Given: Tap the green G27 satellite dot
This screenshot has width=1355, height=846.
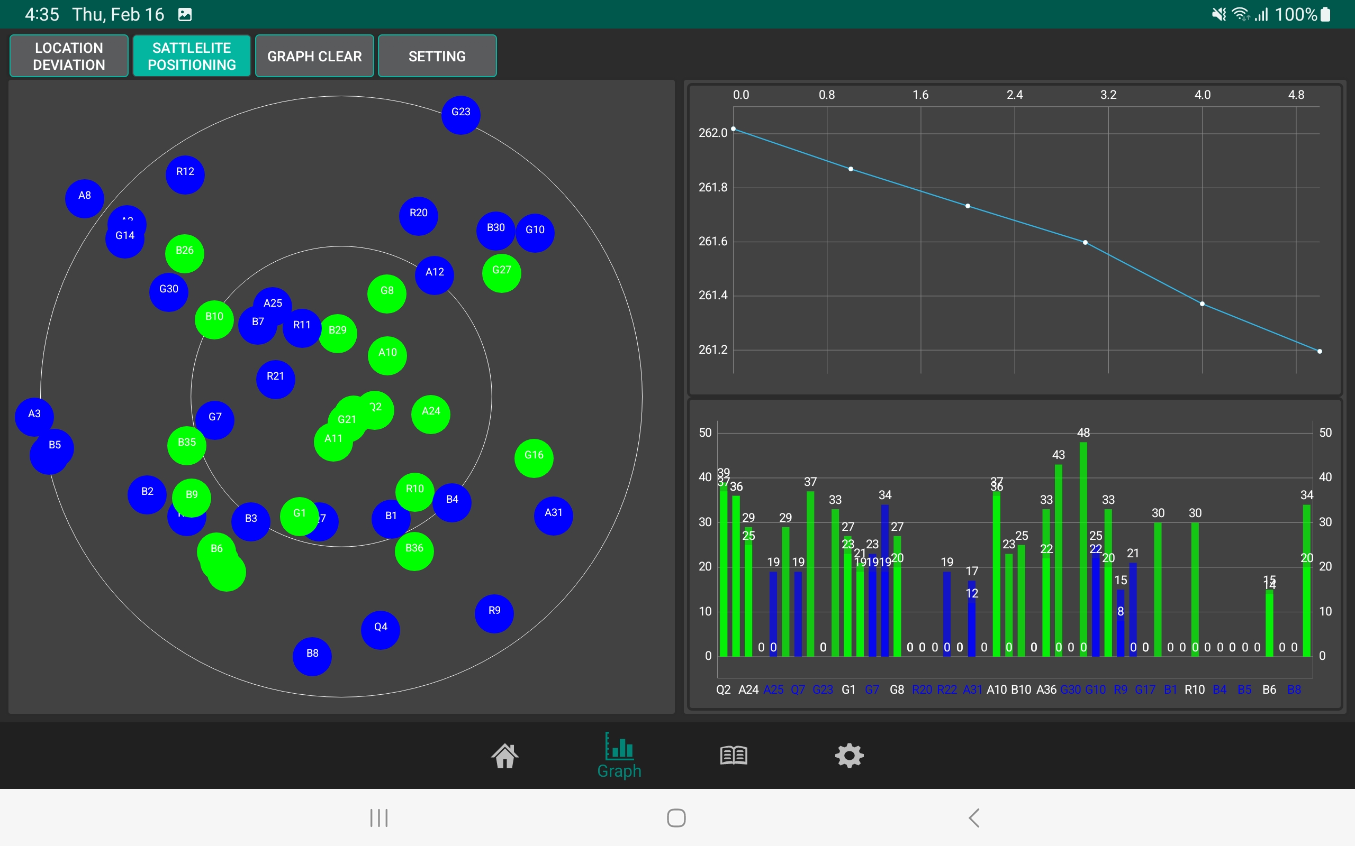Looking at the screenshot, I should click(502, 273).
